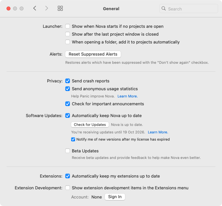Screen dimensions: 222x206
Task: Open Learn More link about helping Panic
Action: [128, 96]
